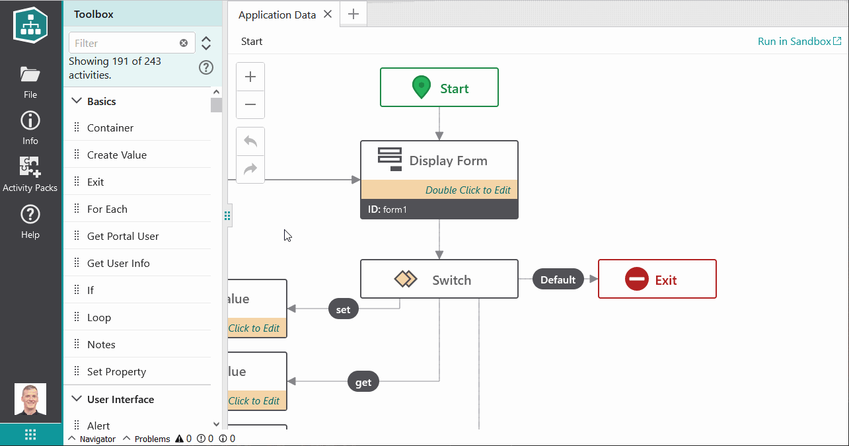Open the Info panel icon
The height and width of the screenshot is (446, 849).
click(30, 128)
